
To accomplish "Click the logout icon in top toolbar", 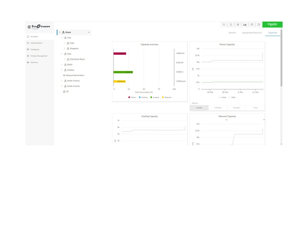I will [x=259, y=25].
